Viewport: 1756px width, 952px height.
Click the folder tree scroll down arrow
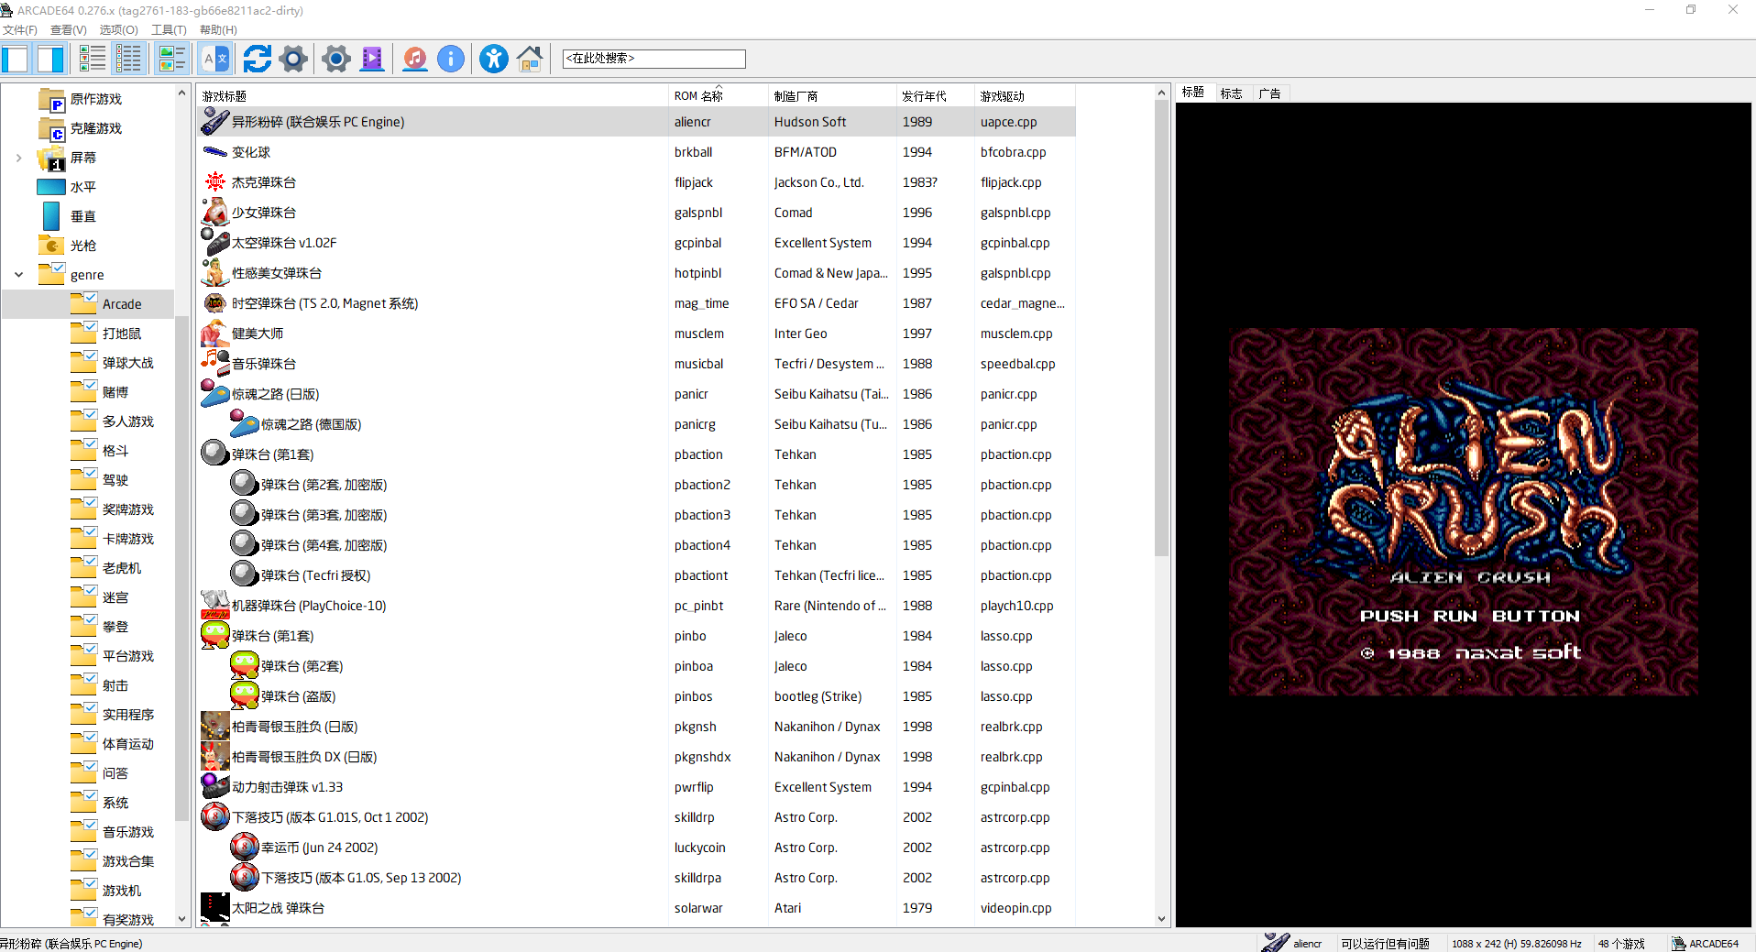[x=181, y=919]
